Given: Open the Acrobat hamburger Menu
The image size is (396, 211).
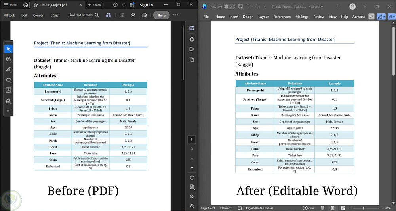Looking at the screenshot, I should 10,5.
